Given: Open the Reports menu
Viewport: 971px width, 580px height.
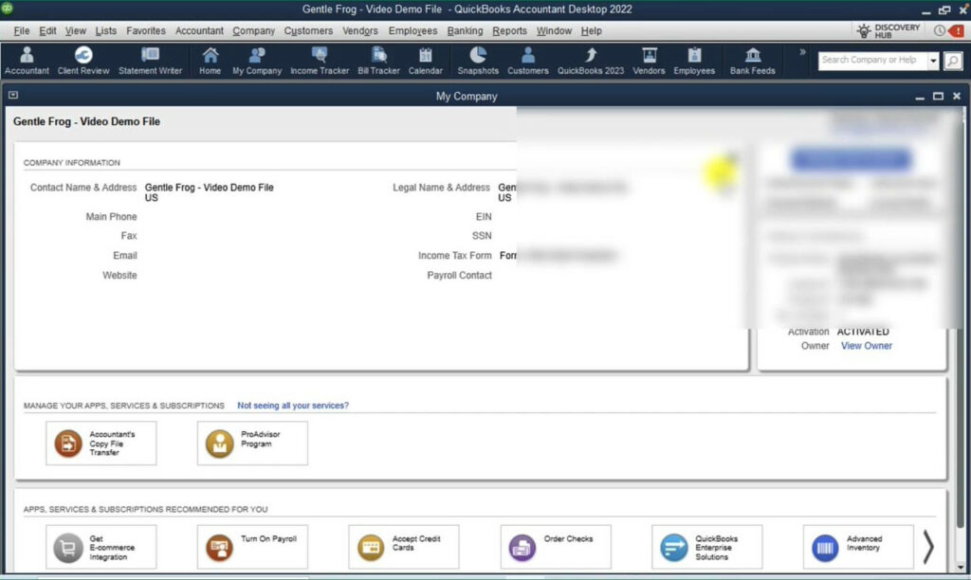Looking at the screenshot, I should [x=510, y=30].
